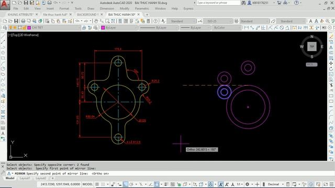Image resolution: width=335 pixels, height=188 pixels.
Task: Click the keyword search input field
Action: (218, 3)
